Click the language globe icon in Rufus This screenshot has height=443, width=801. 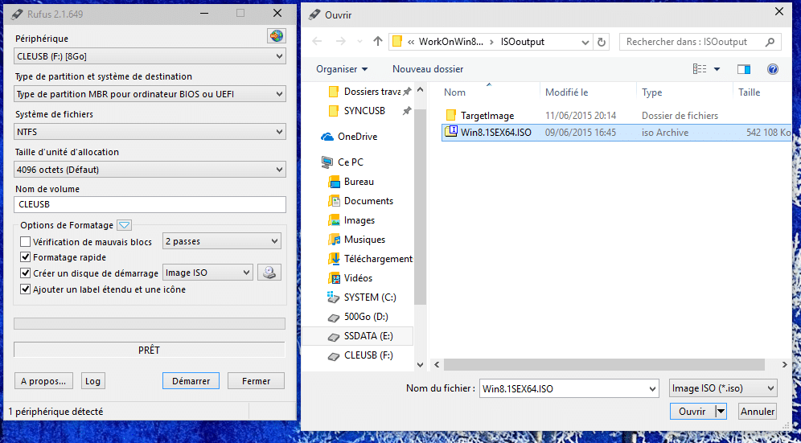(277, 35)
